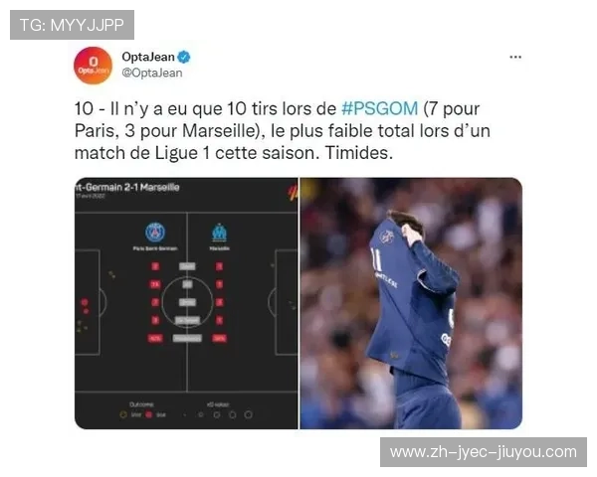Click the red goal marker in legend
597x477 pixels.
click(x=149, y=414)
